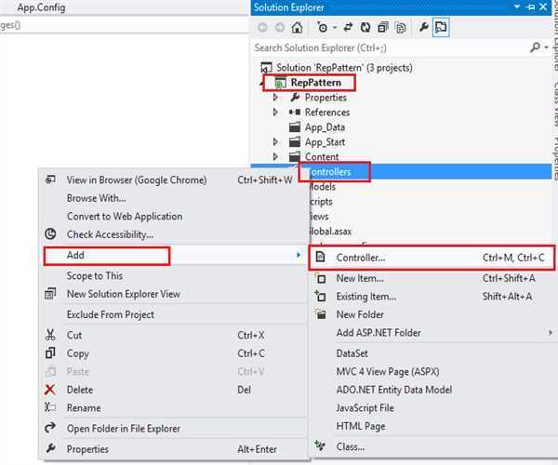Expand the Properties tree node

[275, 98]
